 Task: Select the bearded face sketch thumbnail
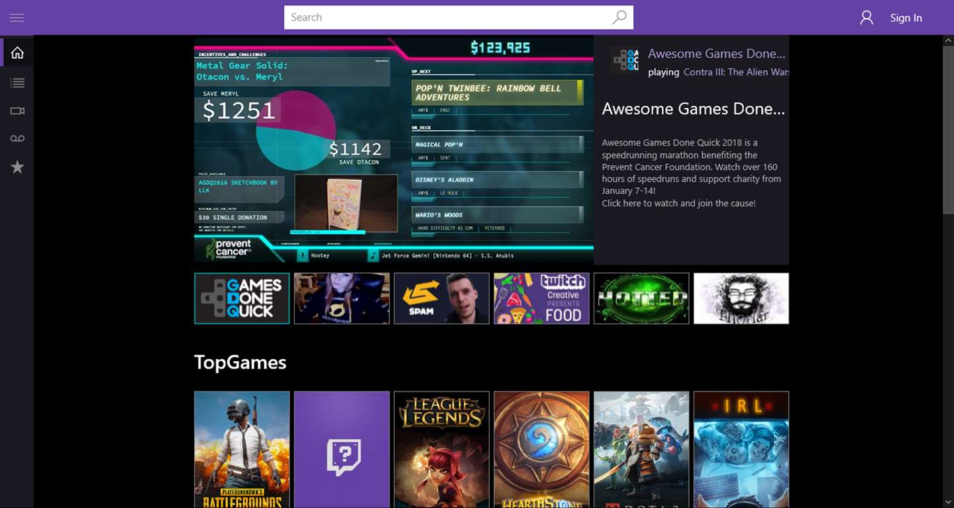click(x=741, y=298)
